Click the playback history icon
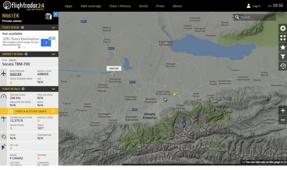This screenshot has width=287, height=170. [x=283, y=66]
